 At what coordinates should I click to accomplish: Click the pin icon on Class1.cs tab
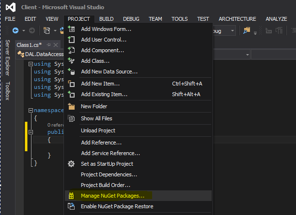49,45
